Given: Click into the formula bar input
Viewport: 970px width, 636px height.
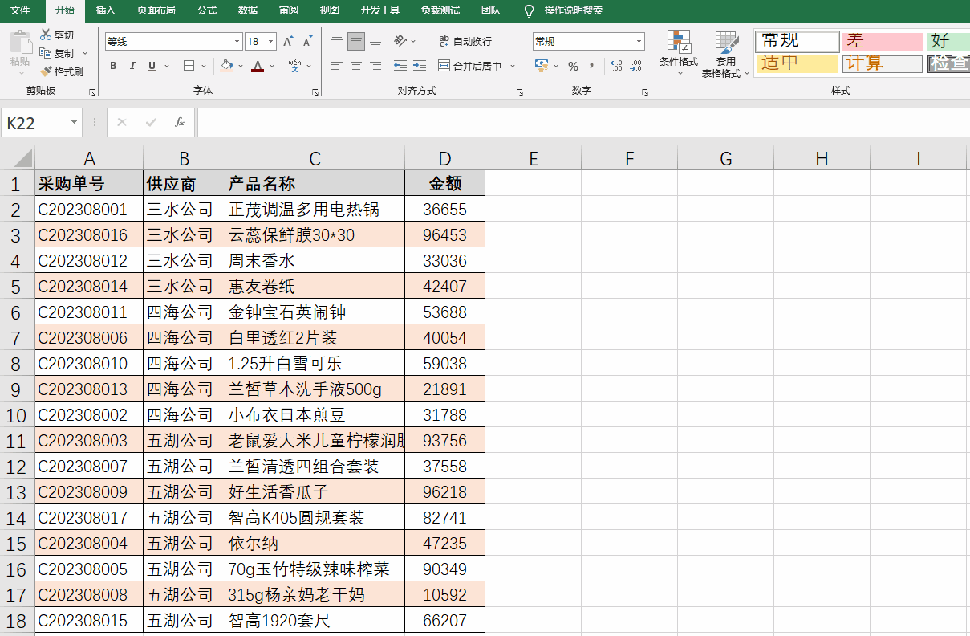Looking at the screenshot, I should coord(583,123).
